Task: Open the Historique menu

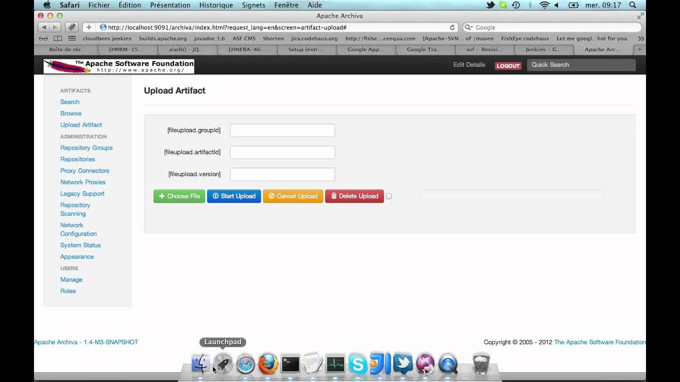Action: click(x=216, y=5)
